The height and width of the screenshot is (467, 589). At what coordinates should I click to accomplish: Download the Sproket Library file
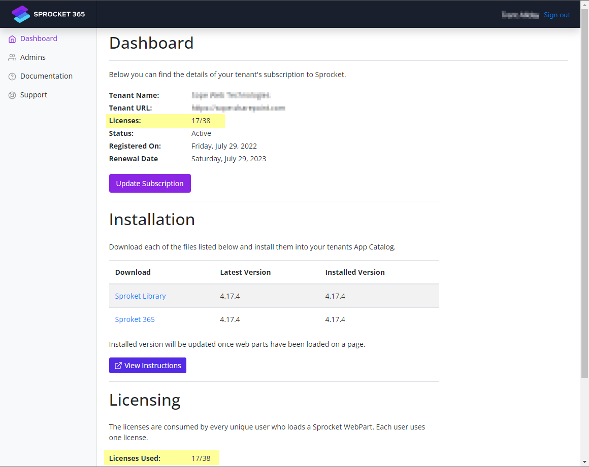140,296
